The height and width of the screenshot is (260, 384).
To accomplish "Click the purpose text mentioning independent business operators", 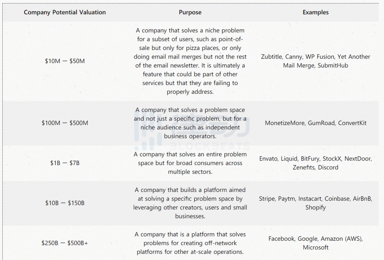I will coord(190,123).
